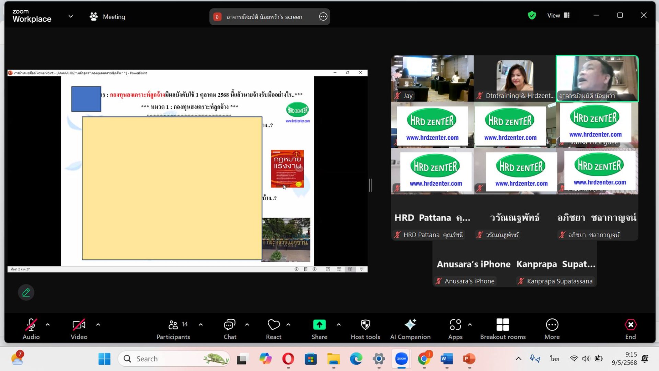Open the Participants panel
659x371 pixels.
173,329
